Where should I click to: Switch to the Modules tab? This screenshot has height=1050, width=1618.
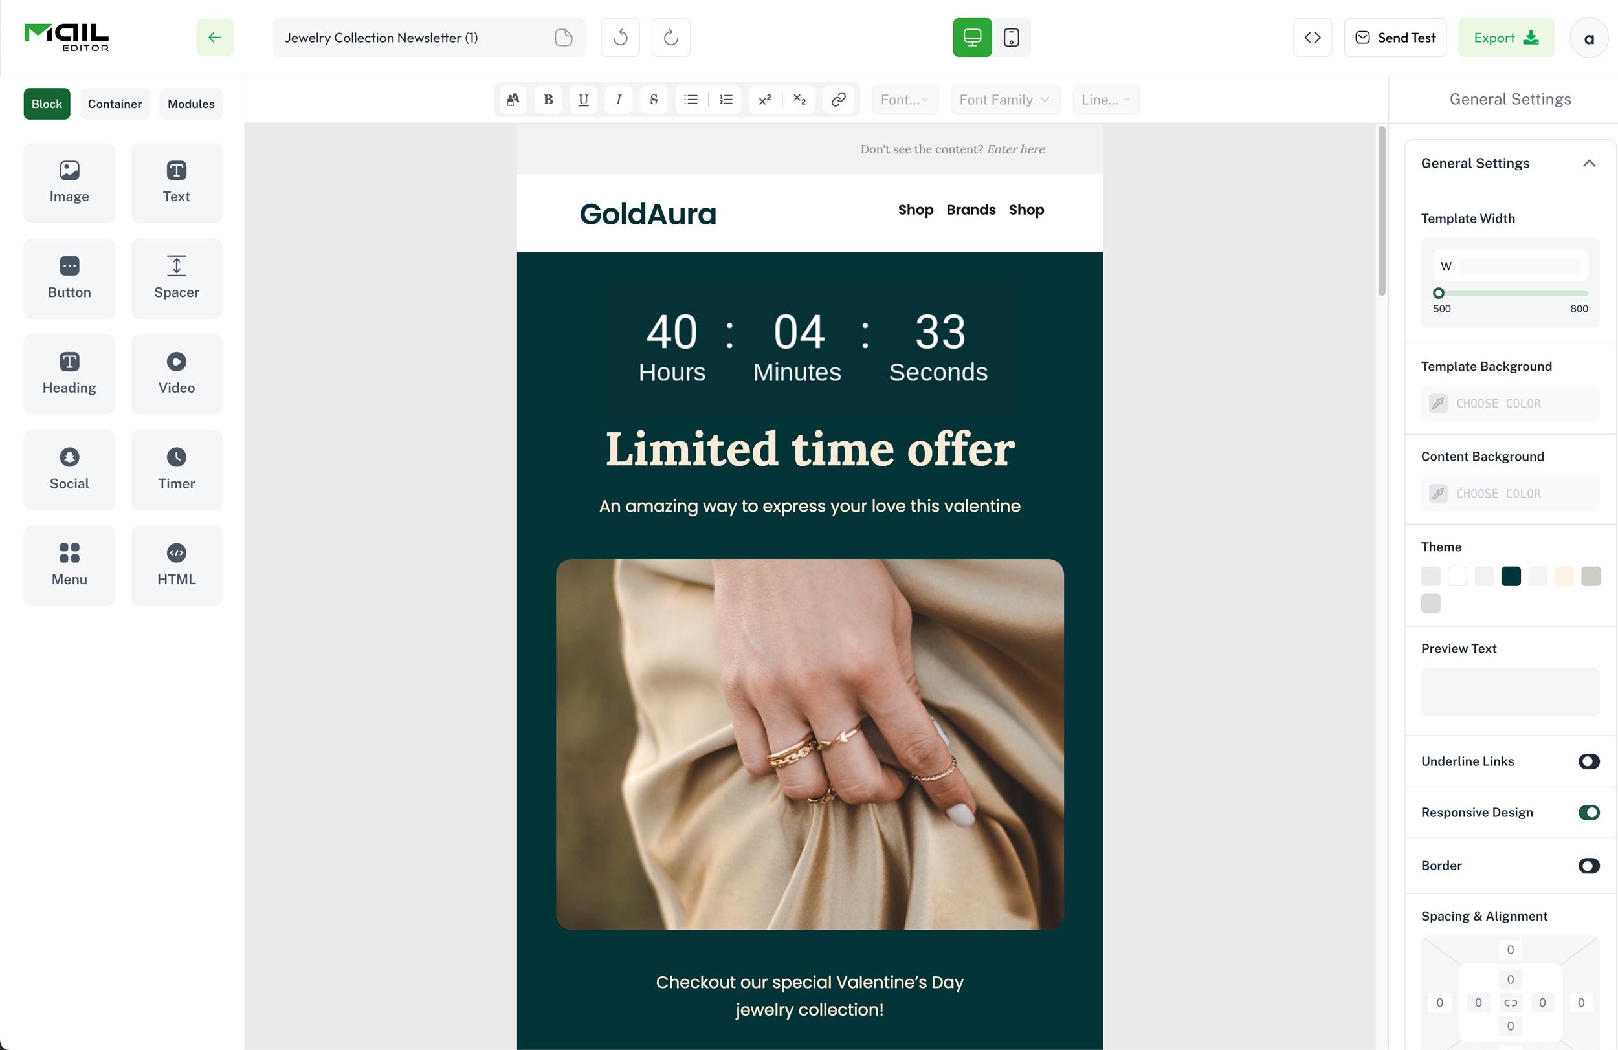pyautogui.click(x=190, y=104)
